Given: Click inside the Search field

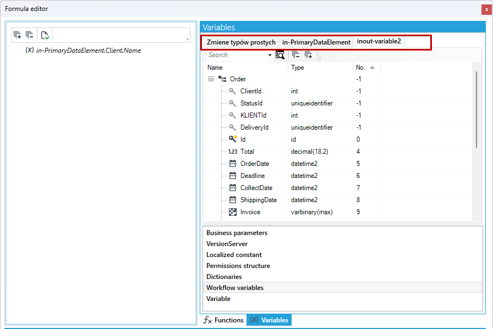Looking at the screenshot, I should tap(237, 55).
